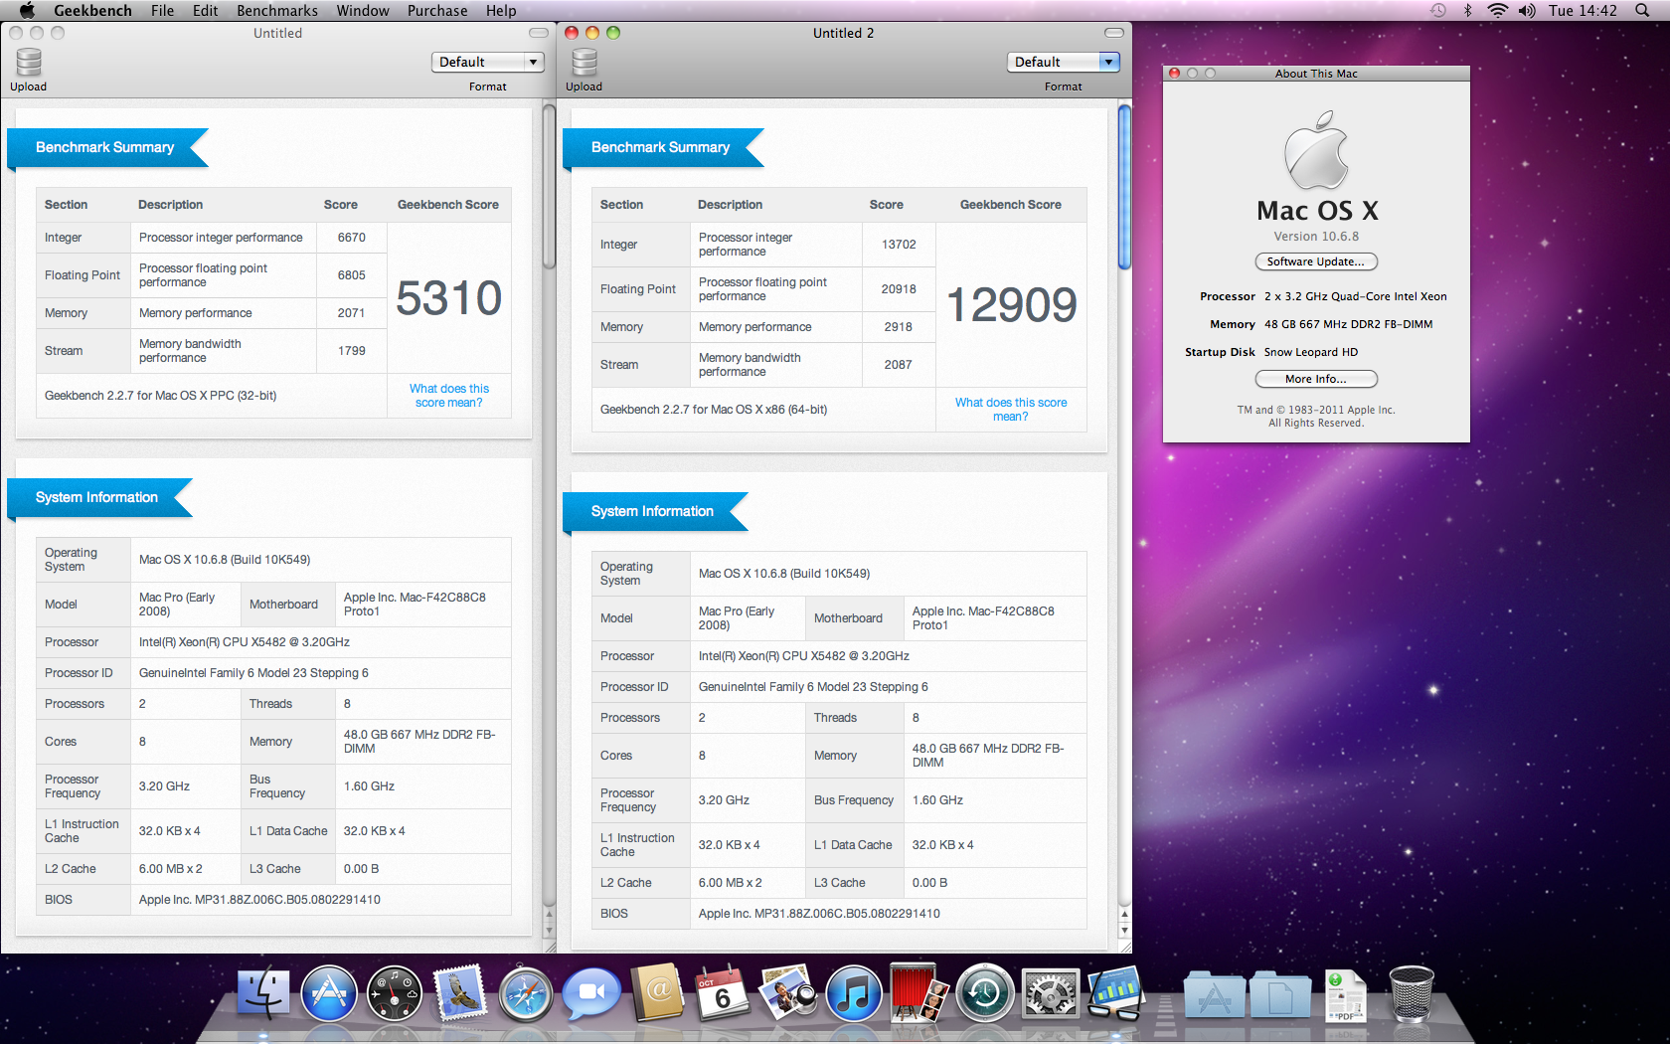This screenshot has width=1670, height=1044.
Task: Open Dashboard from the Dock
Action: (x=395, y=994)
